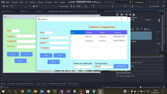Open the Continue button dropdown arrow

(x=70, y=6)
